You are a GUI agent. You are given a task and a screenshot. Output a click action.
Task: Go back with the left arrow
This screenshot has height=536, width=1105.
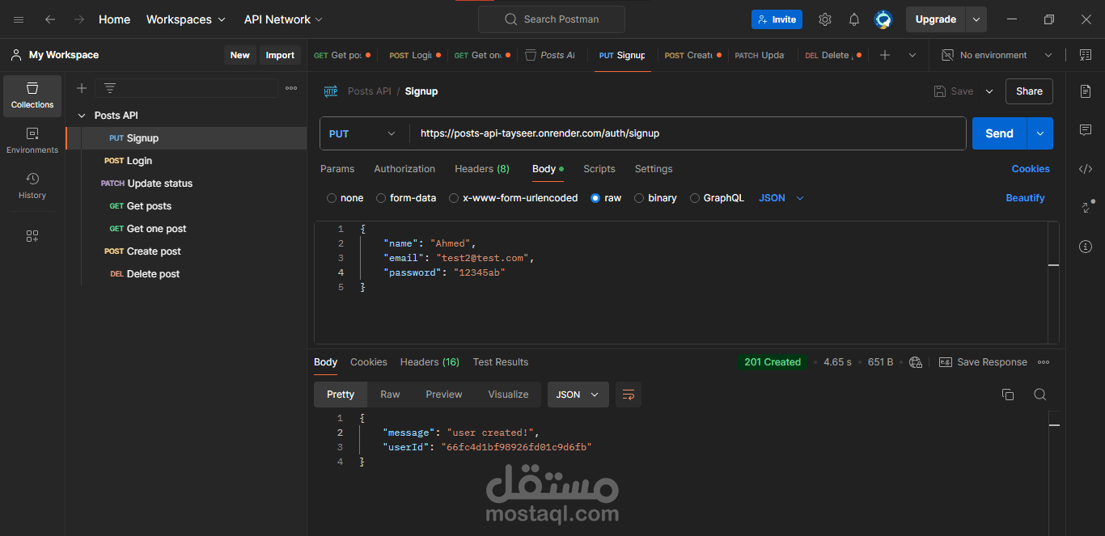pos(50,19)
